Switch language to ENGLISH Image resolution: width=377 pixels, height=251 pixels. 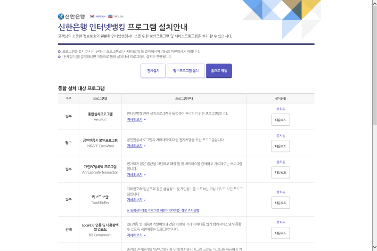point(118,16)
